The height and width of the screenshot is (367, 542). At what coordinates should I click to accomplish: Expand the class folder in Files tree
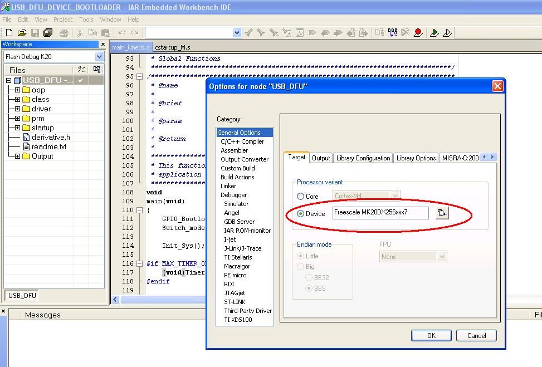pyautogui.click(x=17, y=100)
